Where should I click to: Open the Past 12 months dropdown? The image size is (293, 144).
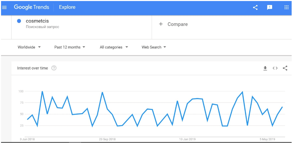(70, 47)
